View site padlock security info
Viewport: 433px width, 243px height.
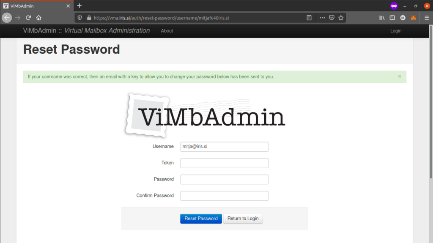[x=89, y=18]
